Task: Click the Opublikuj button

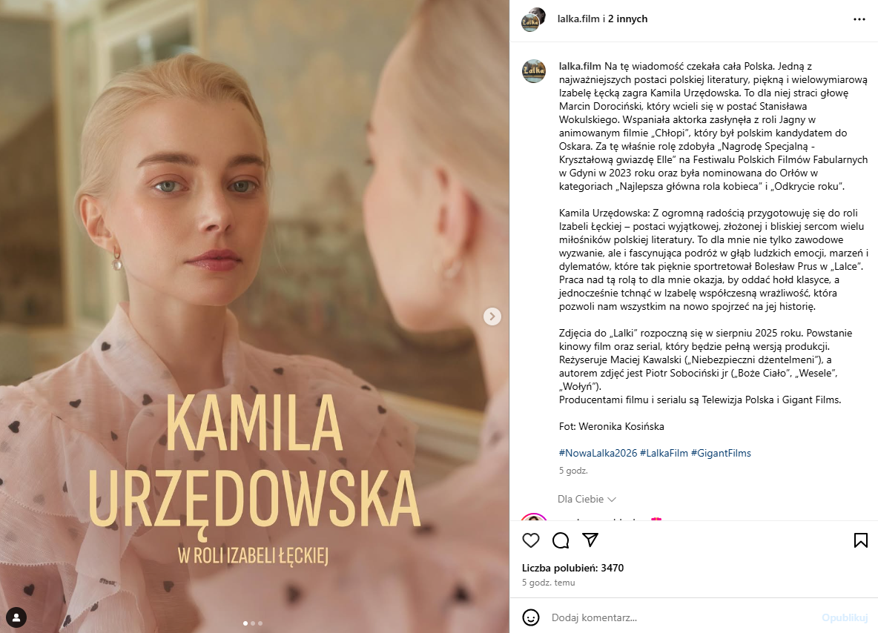Action: point(845,617)
